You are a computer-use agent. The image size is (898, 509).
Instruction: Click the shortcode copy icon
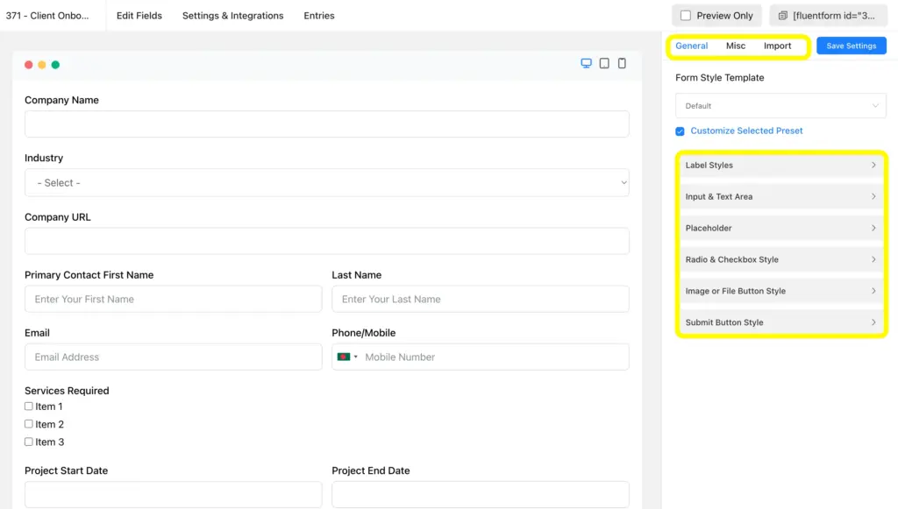click(x=783, y=16)
